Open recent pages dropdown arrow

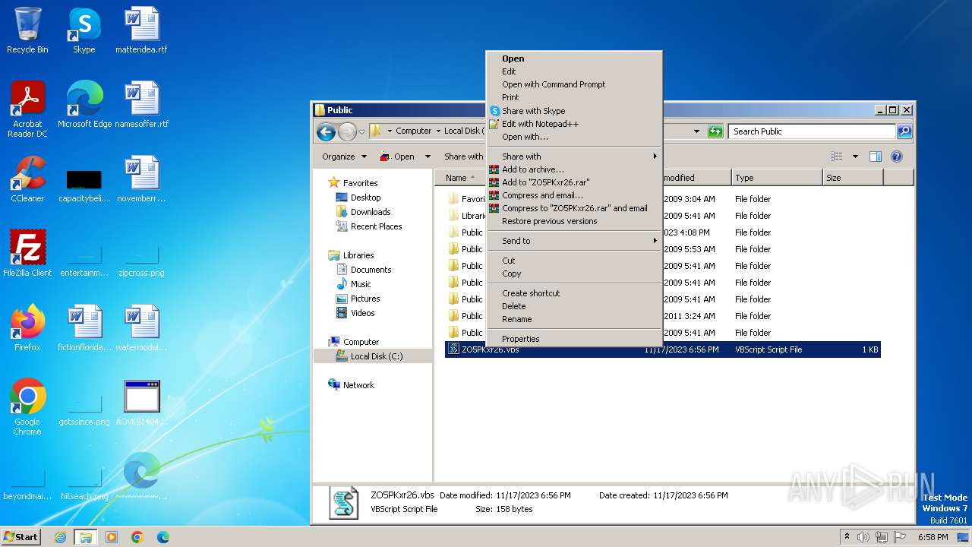[362, 131]
